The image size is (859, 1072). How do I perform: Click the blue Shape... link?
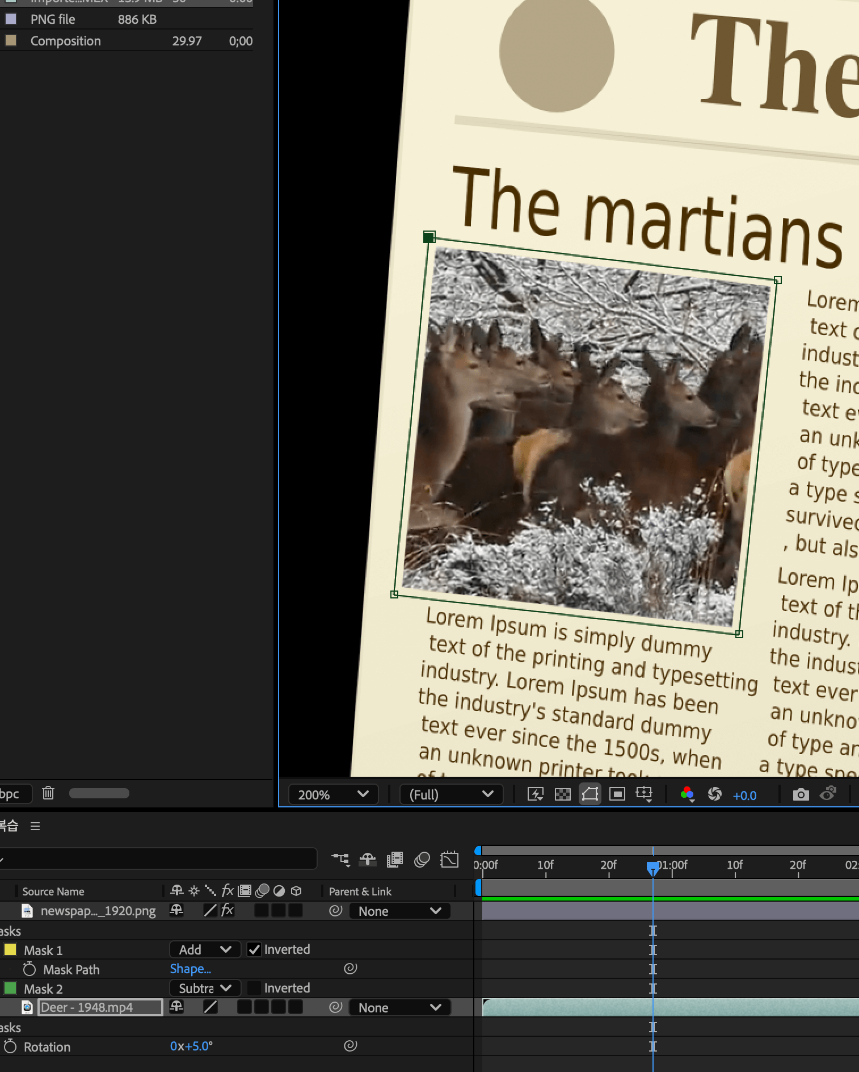(191, 969)
